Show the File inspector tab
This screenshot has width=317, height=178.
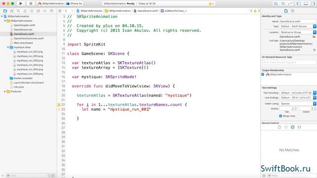pos(286,11)
